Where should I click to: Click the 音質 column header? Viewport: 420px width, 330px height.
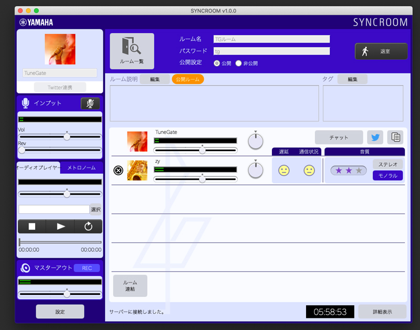[364, 152]
